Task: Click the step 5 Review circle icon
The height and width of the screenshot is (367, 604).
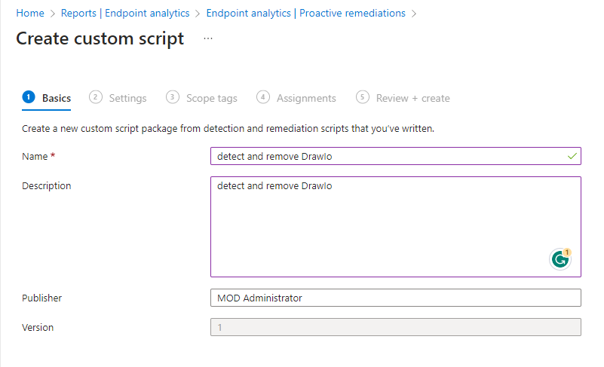Action: (x=363, y=97)
